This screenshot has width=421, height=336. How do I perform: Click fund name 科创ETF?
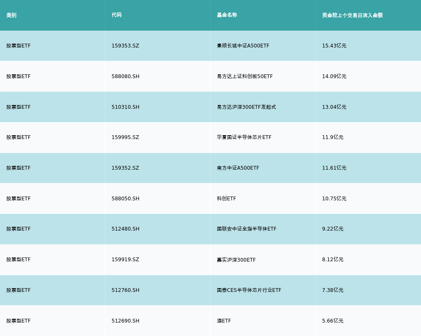click(226, 199)
